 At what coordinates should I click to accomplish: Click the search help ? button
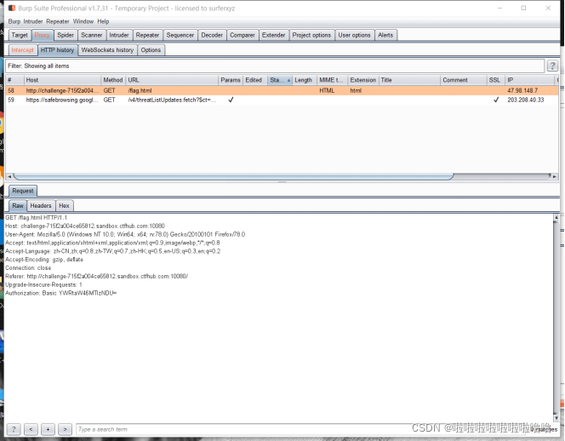coord(14,429)
